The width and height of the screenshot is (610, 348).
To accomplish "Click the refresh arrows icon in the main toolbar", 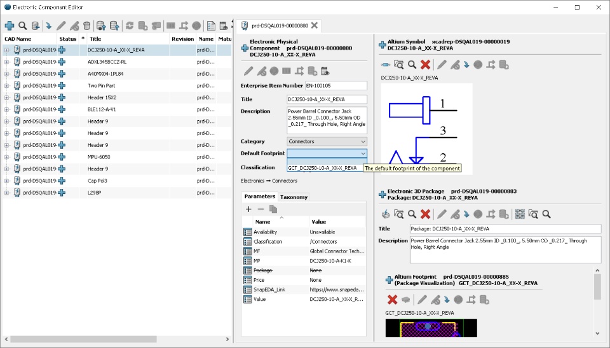I will pos(130,25).
